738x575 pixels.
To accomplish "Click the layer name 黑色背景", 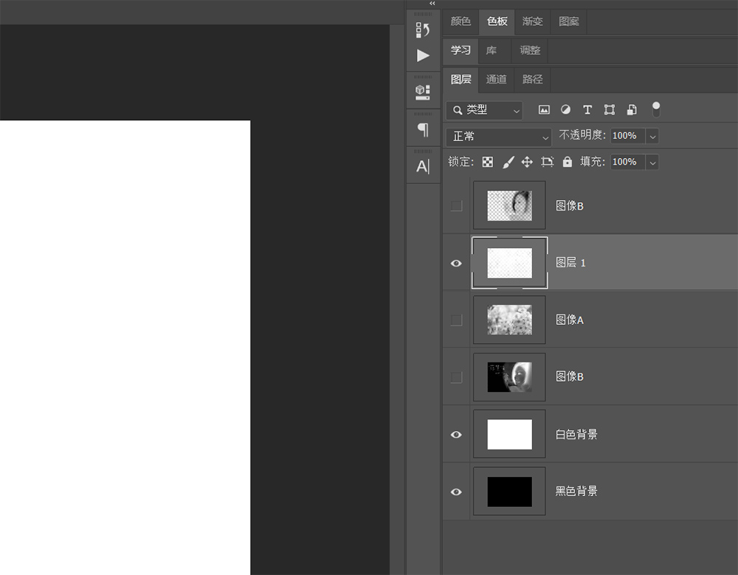I will [576, 491].
